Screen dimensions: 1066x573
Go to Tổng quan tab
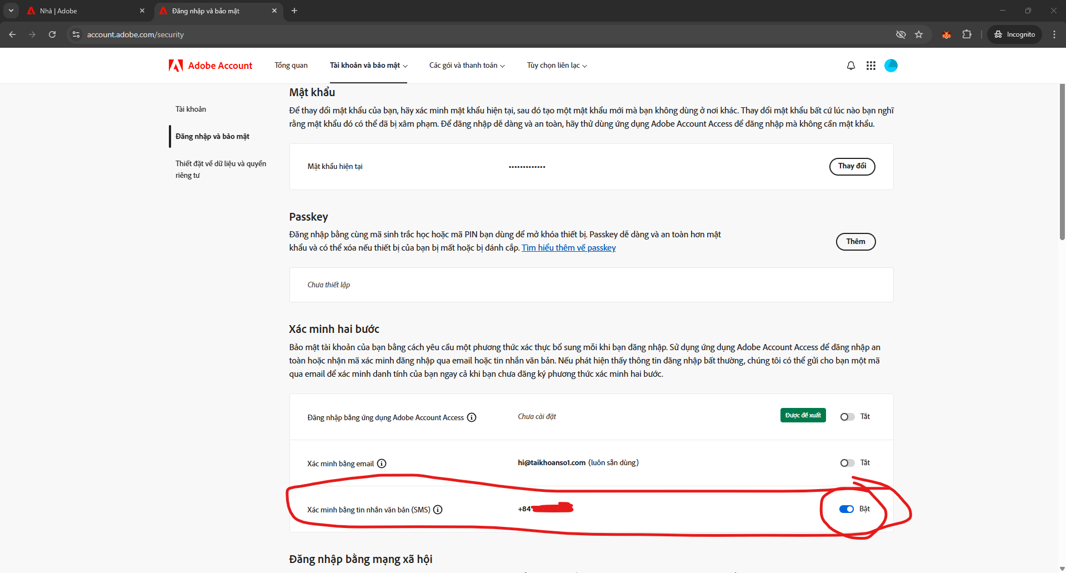291,66
